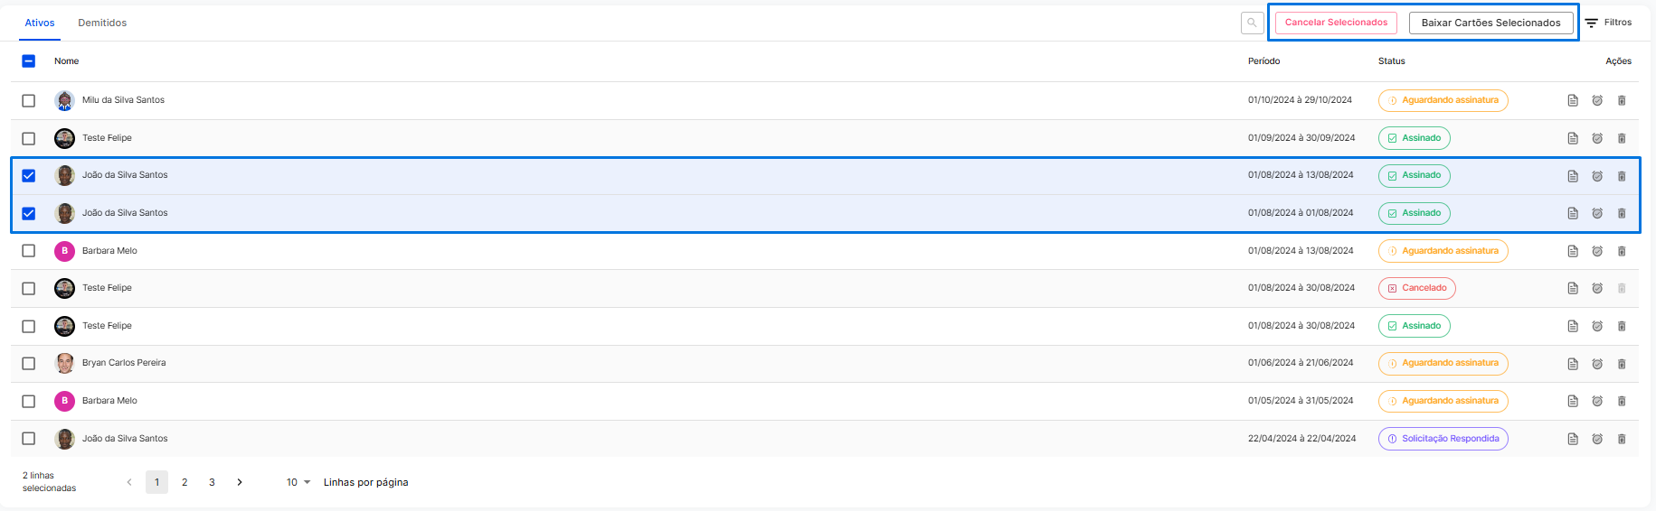Click Cancelar Selecionados button

coord(1336,23)
